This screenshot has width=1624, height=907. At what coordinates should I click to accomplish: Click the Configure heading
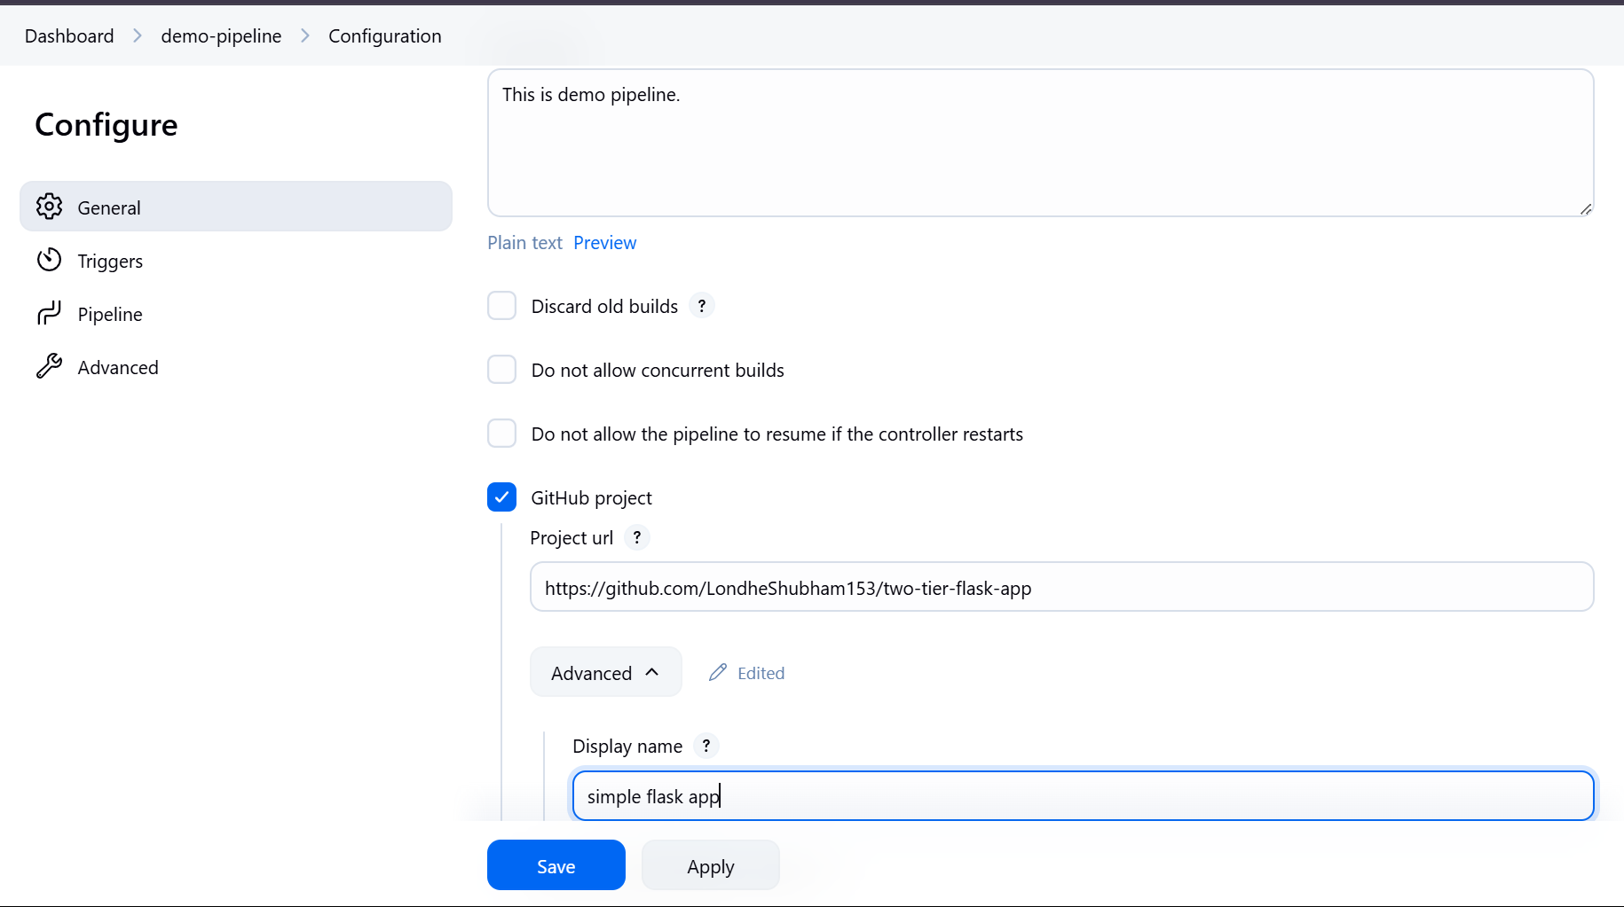tap(106, 125)
